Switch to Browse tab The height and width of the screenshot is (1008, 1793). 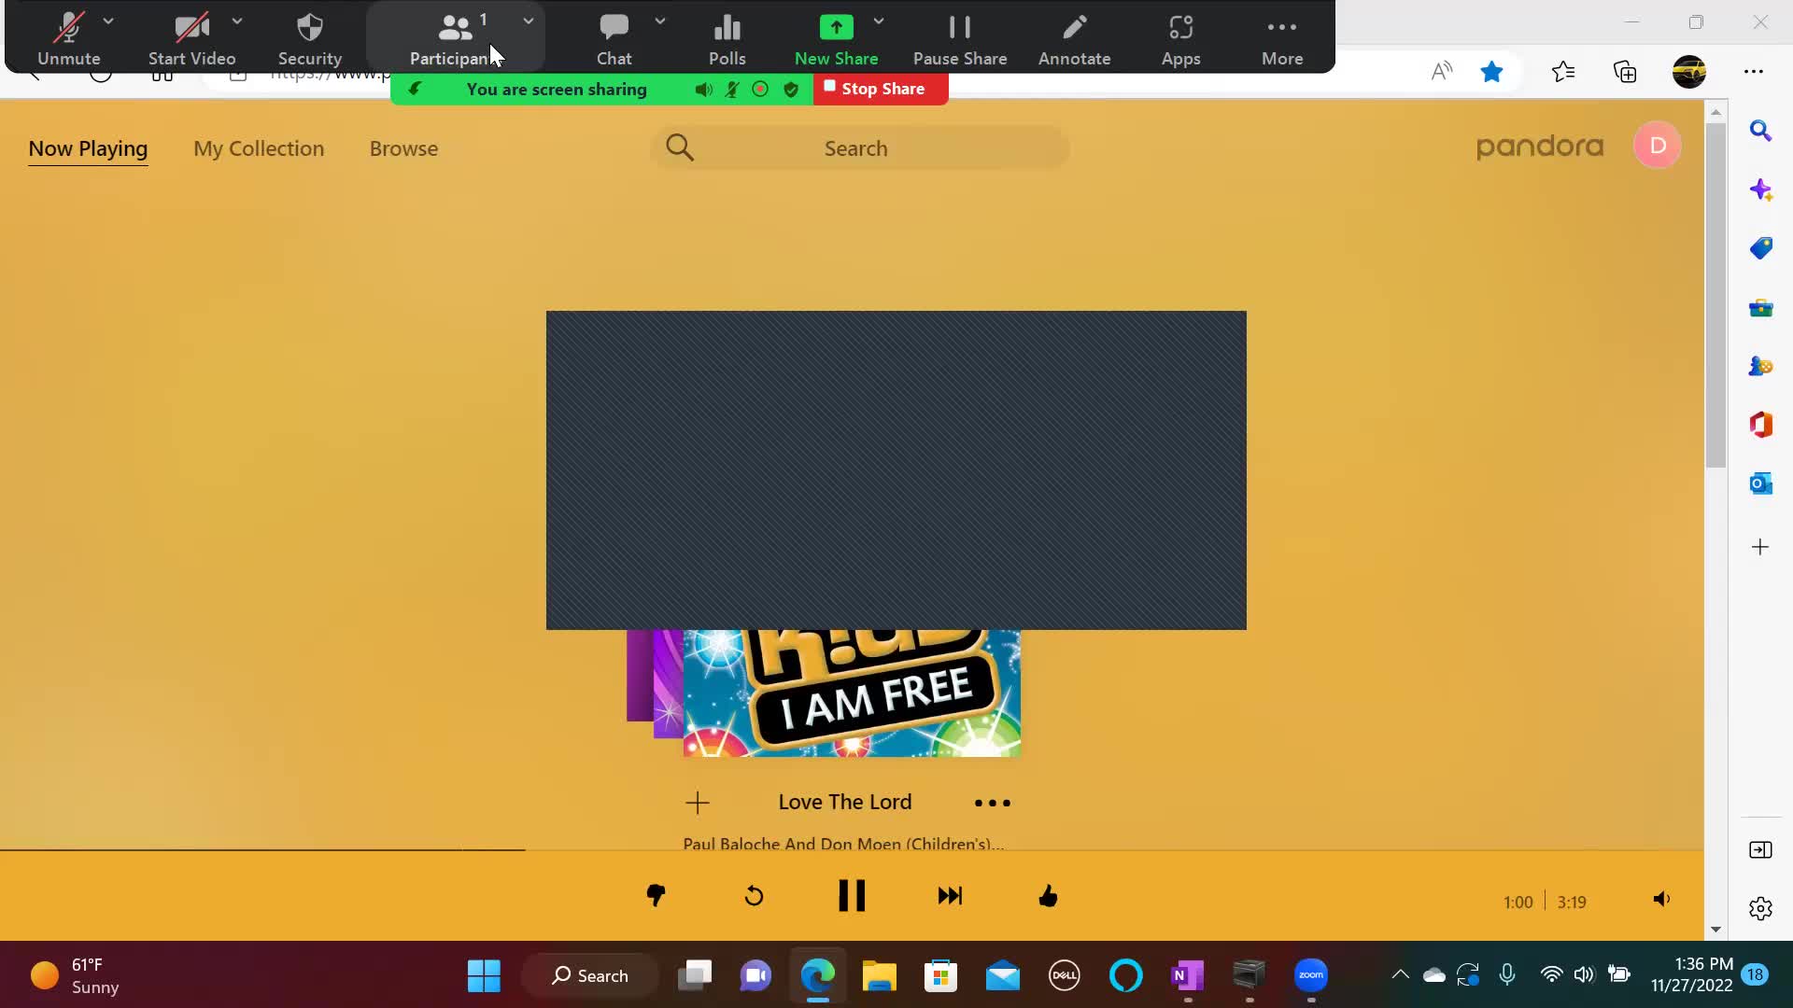pos(403,148)
